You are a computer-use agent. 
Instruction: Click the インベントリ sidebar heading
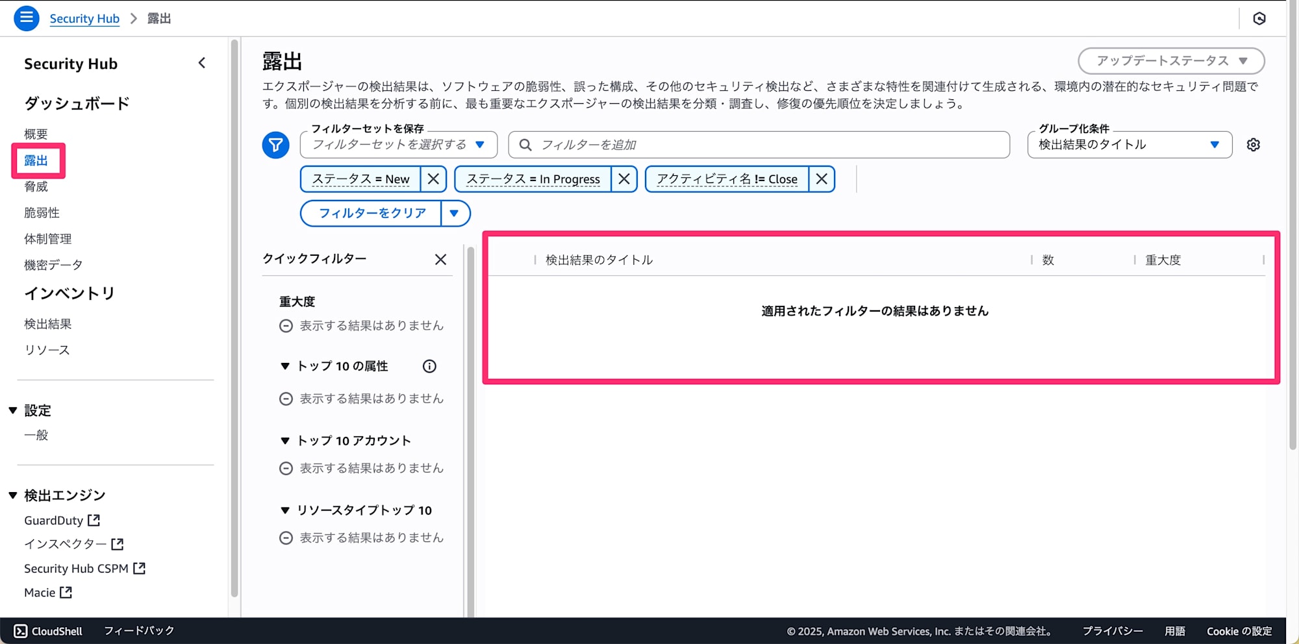[x=69, y=293]
